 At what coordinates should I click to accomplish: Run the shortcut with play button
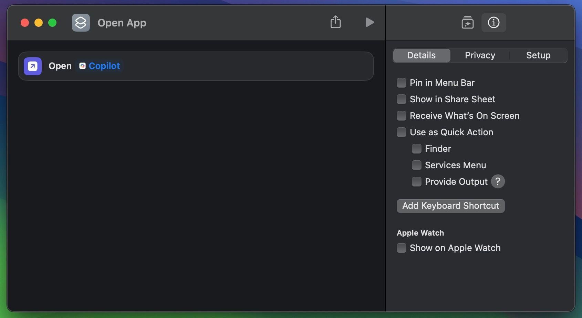click(x=370, y=22)
